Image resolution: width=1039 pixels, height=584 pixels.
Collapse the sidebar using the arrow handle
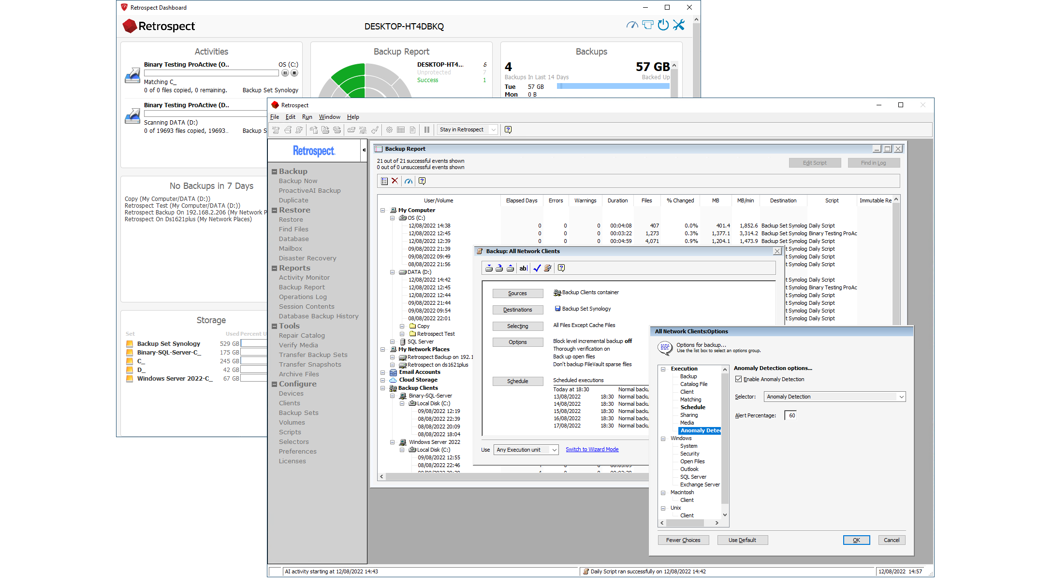(364, 150)
